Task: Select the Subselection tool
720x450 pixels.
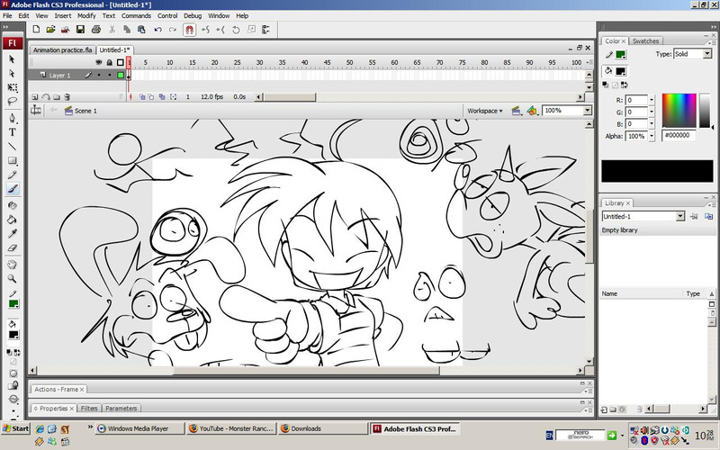Action: click(12, 73)
